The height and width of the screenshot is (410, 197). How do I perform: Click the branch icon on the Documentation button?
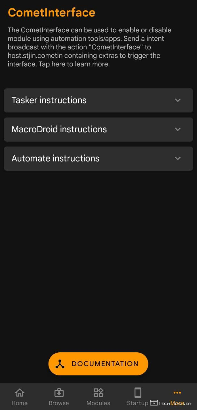coord(60,364)
